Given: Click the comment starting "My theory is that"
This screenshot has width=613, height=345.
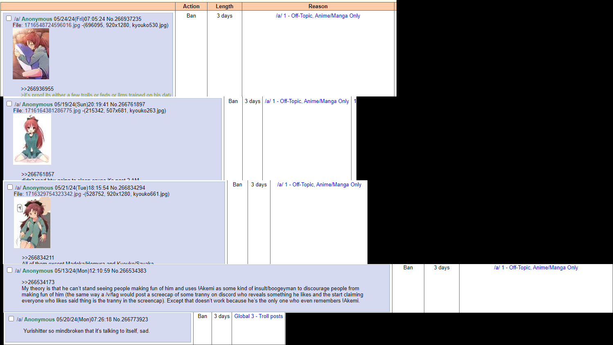Looking at the screenshot, I should coord(192,295).
